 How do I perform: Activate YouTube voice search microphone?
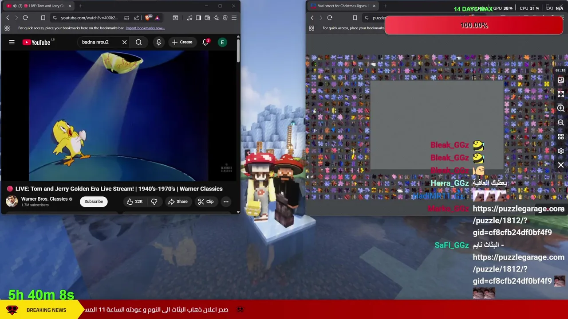coord(158,42)
